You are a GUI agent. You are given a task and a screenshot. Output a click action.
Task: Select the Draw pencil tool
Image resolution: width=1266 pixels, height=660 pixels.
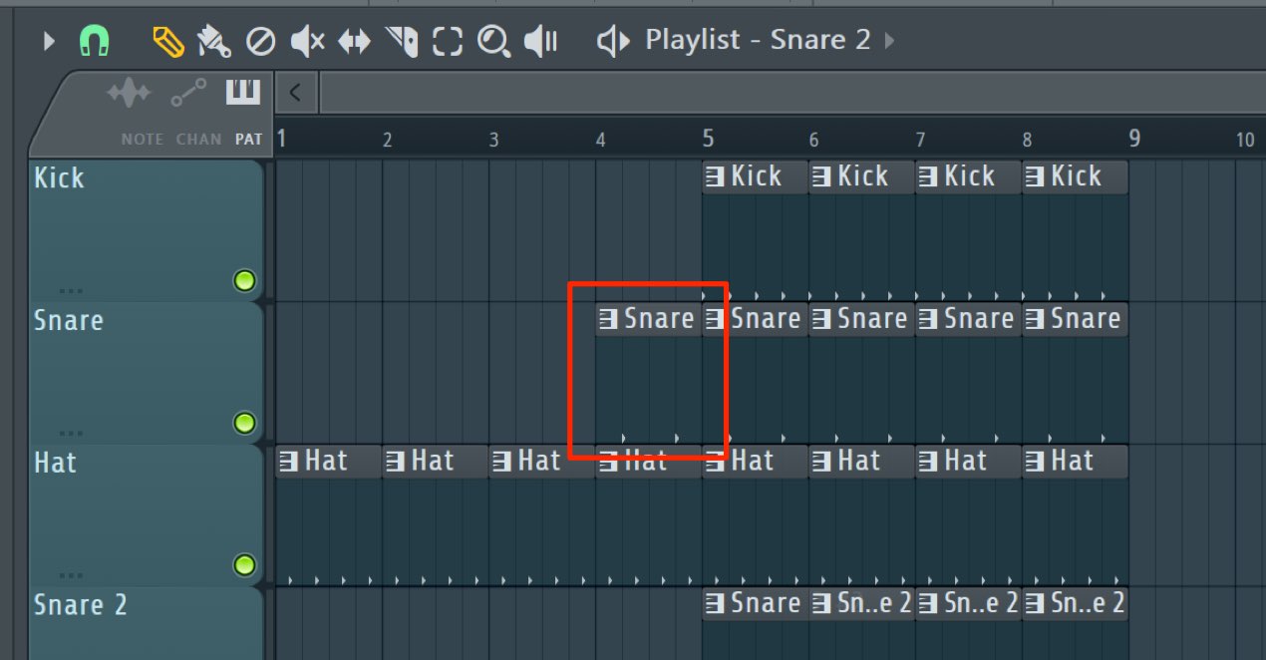point(167,41)
